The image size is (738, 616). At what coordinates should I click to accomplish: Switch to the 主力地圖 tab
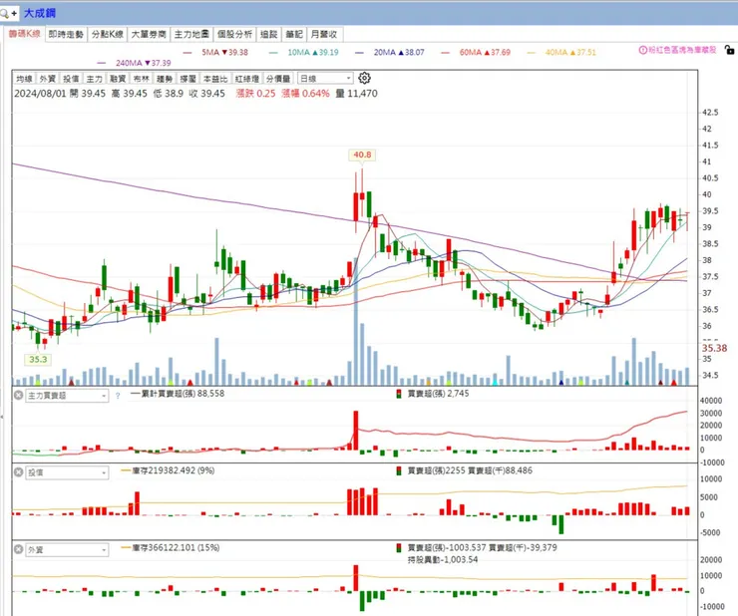191,34
